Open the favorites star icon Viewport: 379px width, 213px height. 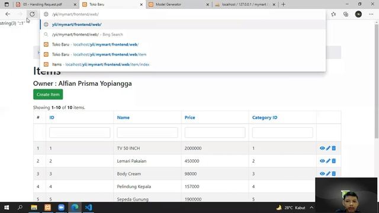333,14
